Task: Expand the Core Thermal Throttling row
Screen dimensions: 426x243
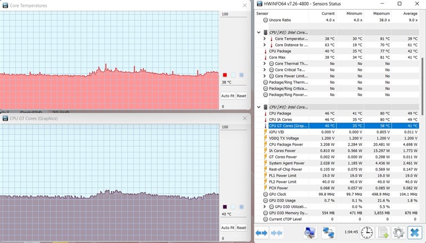Action: pos(264,63)
